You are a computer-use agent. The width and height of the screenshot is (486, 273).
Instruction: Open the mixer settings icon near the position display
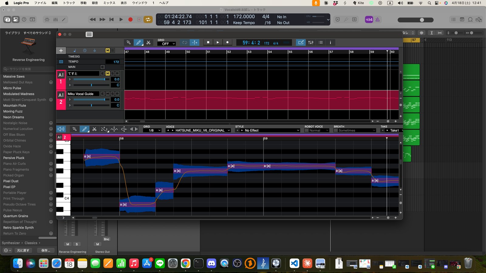[310, 42]
